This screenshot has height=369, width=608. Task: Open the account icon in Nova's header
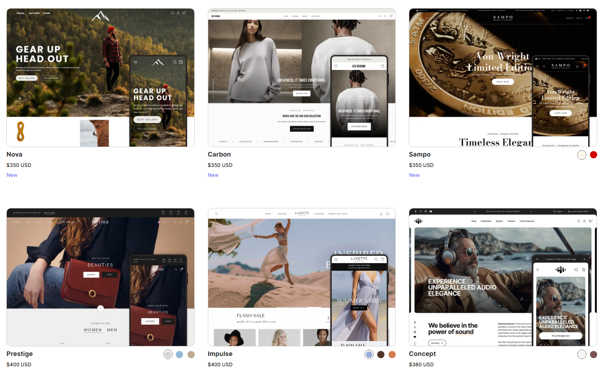178,13
